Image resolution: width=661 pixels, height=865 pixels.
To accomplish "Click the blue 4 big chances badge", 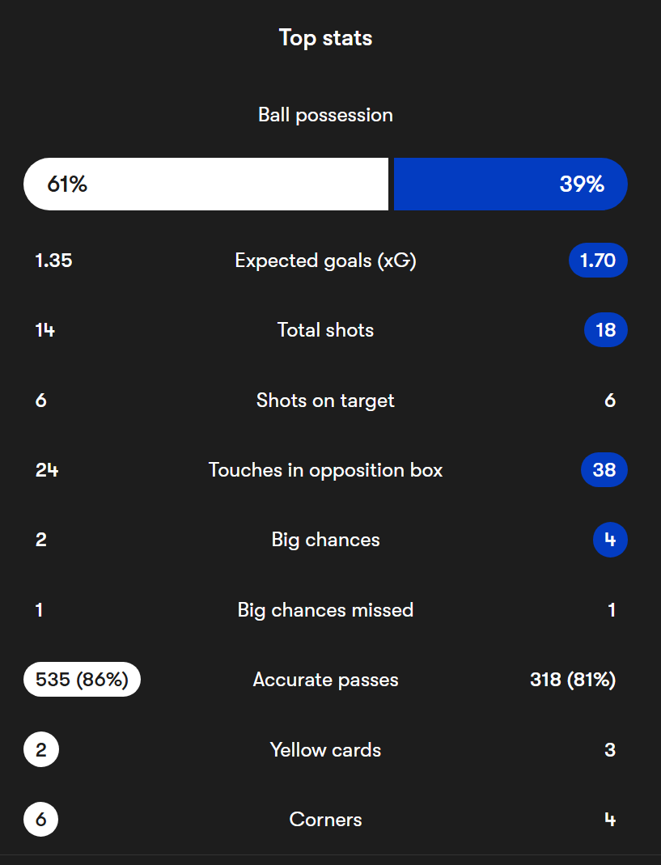I will pyautogui.click(x=610, y=540).
